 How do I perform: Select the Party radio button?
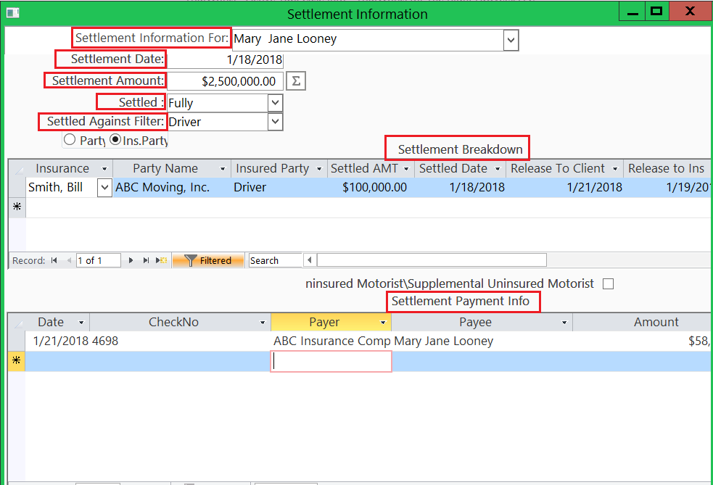tap(69, 139)
